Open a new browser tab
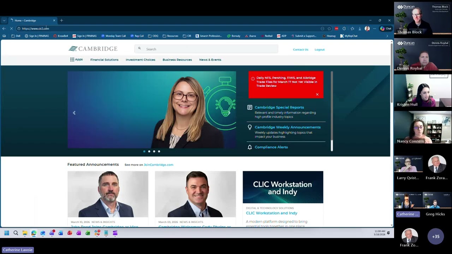The height and width of the screenshot is (254, 452). (61, 20)
